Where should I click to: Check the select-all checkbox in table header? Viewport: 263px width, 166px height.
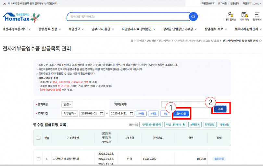[38, 138]
